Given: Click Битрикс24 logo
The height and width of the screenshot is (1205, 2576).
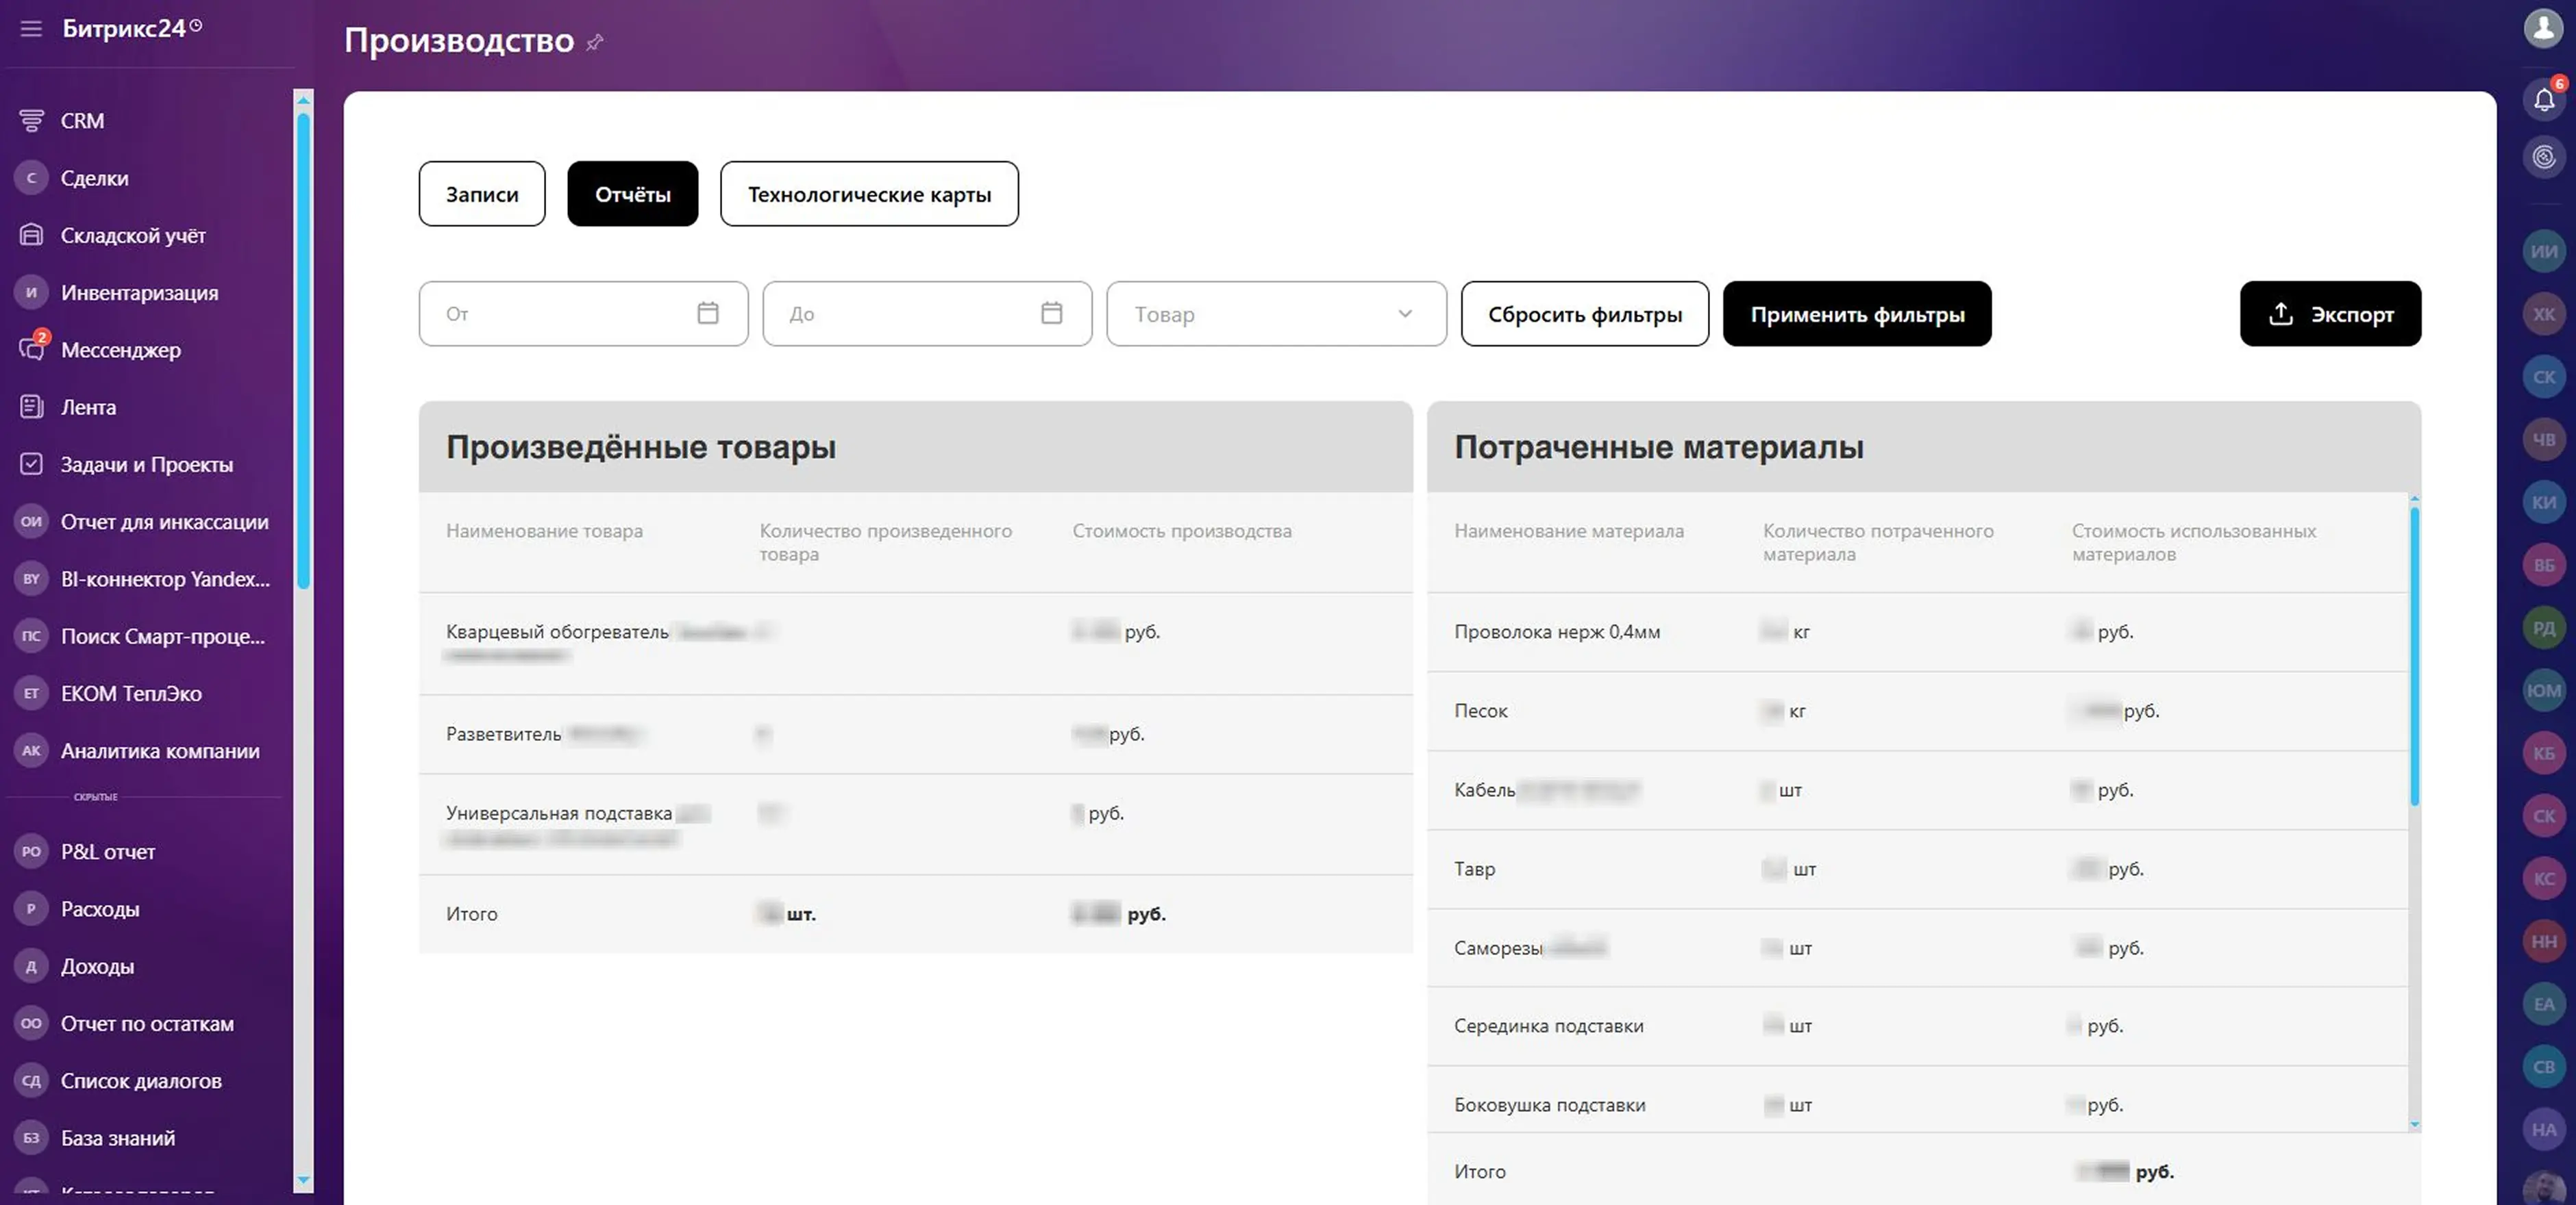Looking at the screenshot, I should click(x=132, y=28).
